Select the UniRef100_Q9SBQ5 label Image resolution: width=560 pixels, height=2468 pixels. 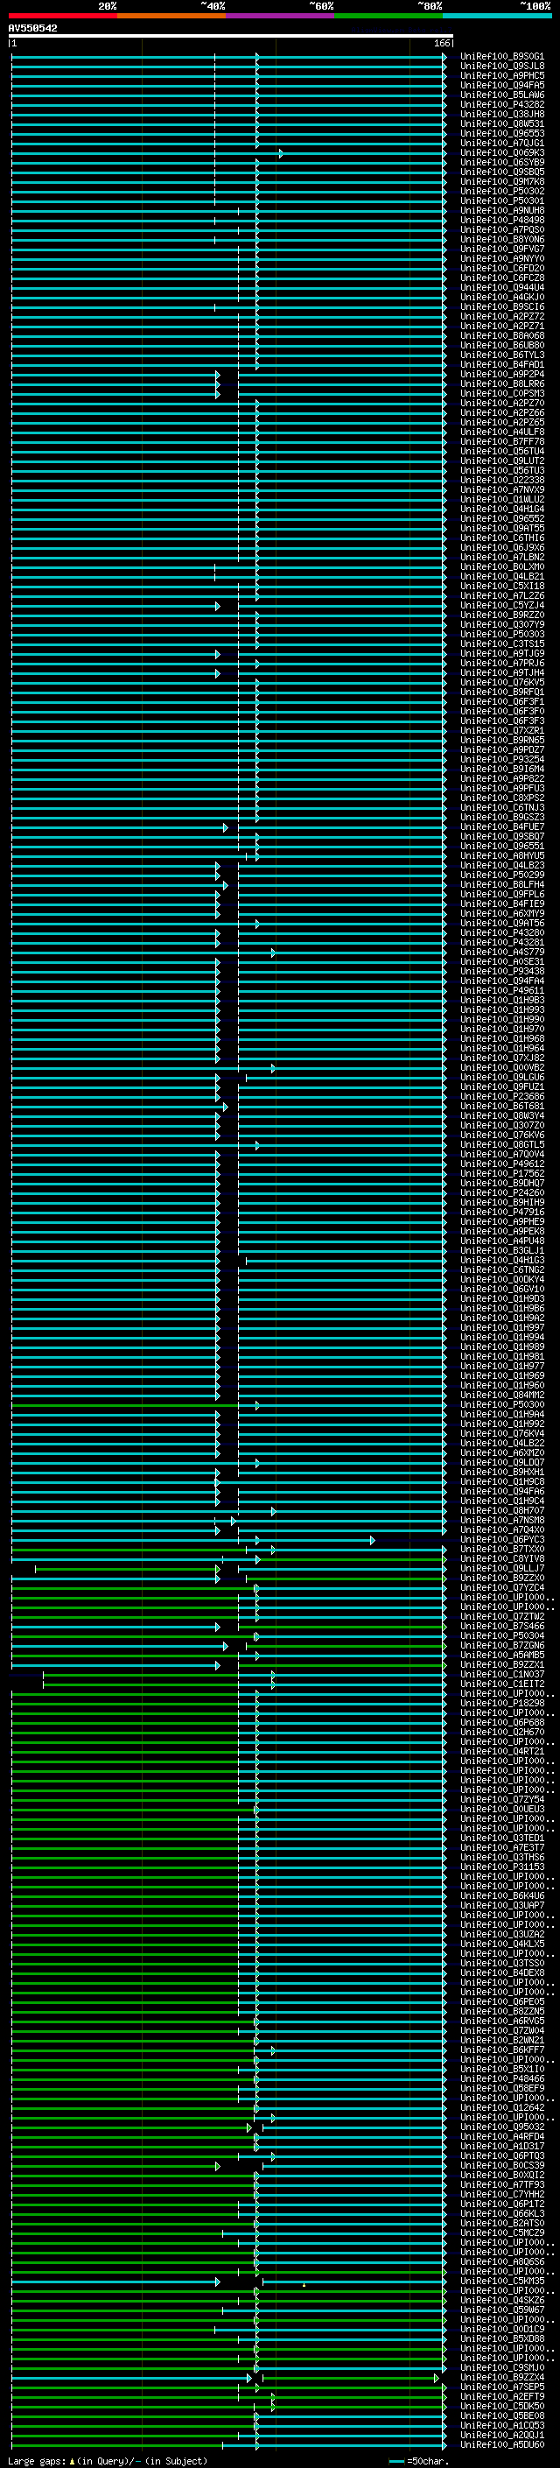[x=501, y=172]
